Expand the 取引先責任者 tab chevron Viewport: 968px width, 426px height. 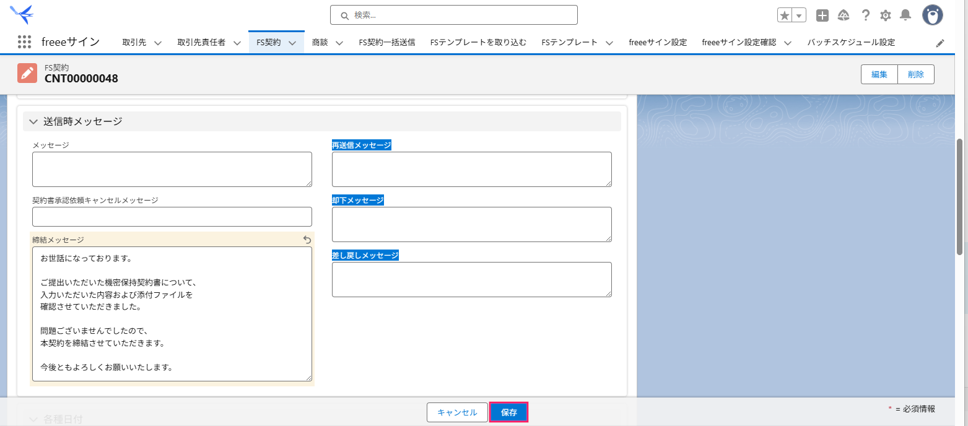click(237, 43)
